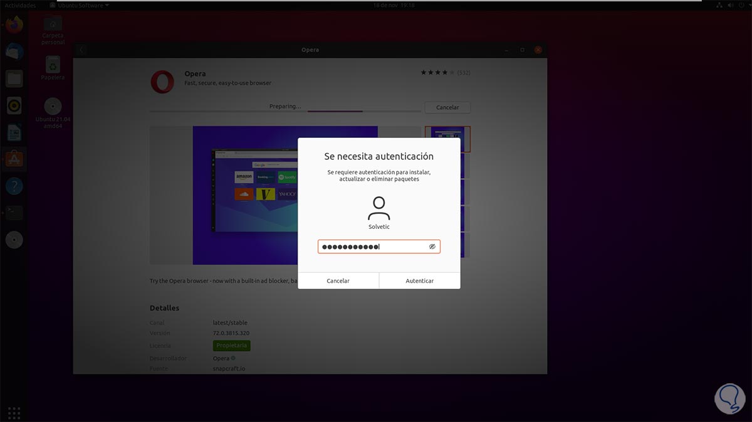Click the (532) review count
The image size is (752, 422).
click(464, 73)
